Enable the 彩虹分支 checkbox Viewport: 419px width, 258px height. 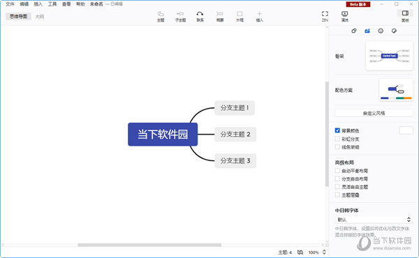(x=337, y=139)
